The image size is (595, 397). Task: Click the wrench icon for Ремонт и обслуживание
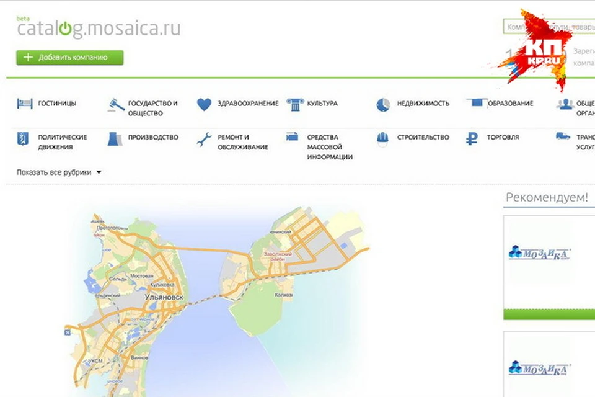(x=204, y=140)
